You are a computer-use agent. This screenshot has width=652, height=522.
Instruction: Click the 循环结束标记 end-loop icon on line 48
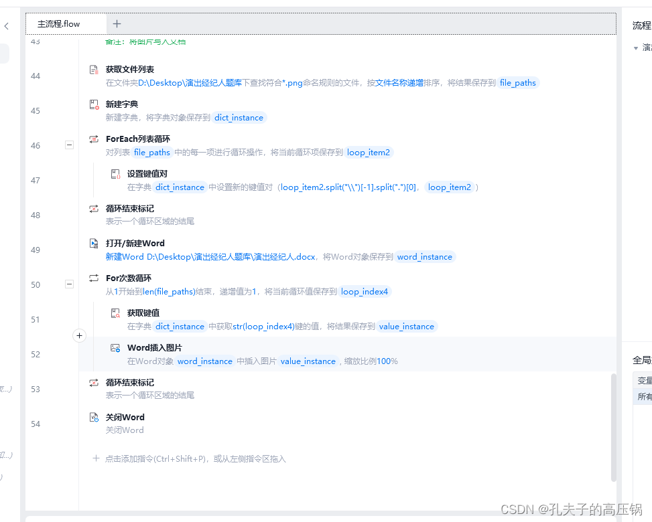pyautogui.click(x=94, y=208)
